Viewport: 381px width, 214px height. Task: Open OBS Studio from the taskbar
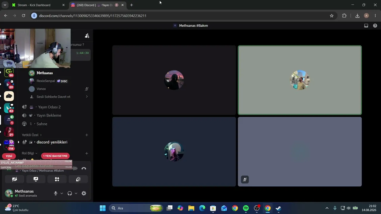click(257, 208)
